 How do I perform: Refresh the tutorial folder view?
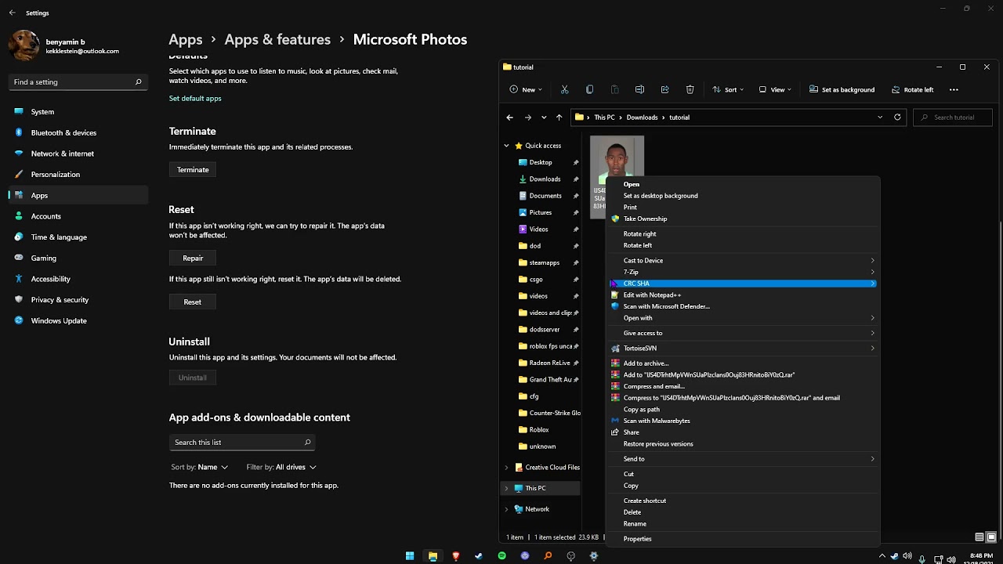tap(897, 117)
